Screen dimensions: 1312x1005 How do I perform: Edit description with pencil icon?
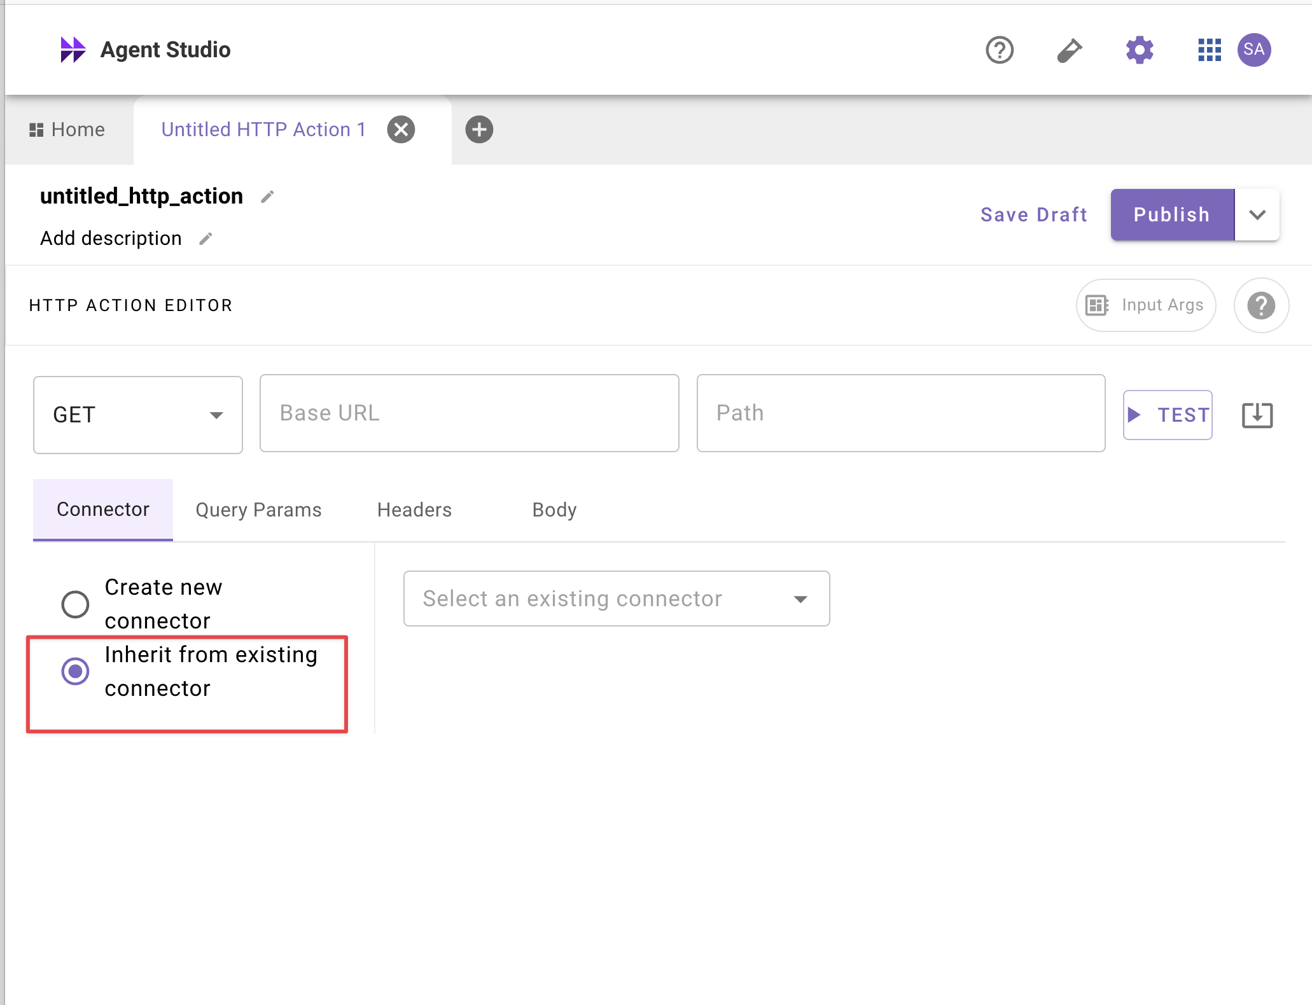(206, 239)
